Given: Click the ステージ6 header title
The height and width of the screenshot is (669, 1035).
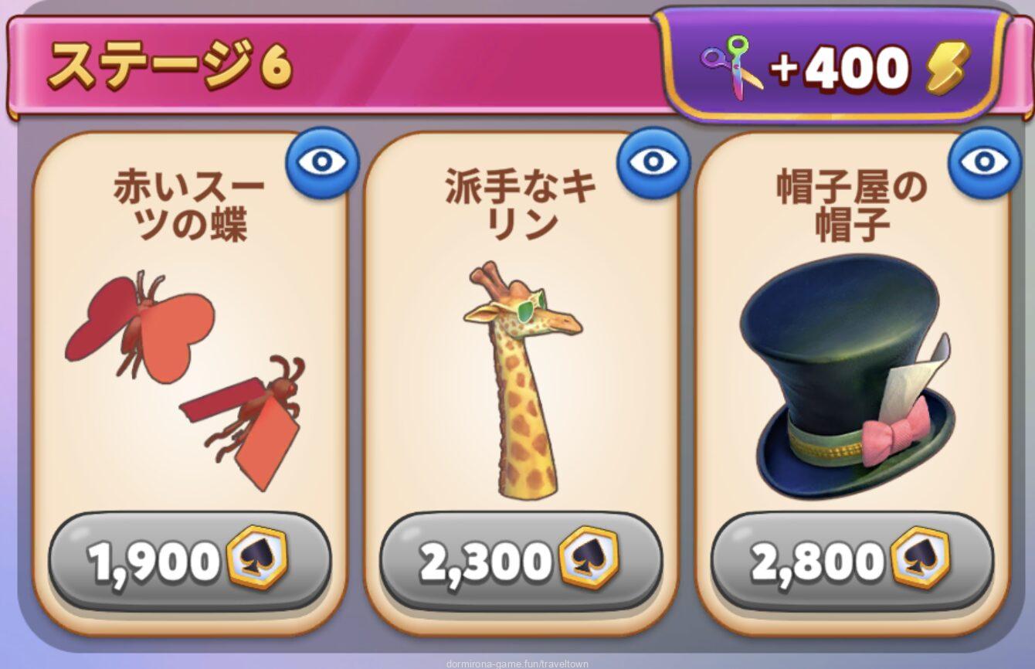Looking at the screenshot, I should tap(170, 66).
